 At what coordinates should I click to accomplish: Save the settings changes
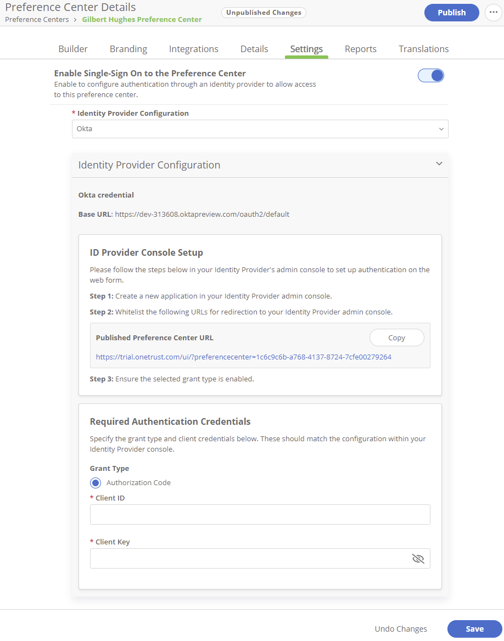[474, 629]
